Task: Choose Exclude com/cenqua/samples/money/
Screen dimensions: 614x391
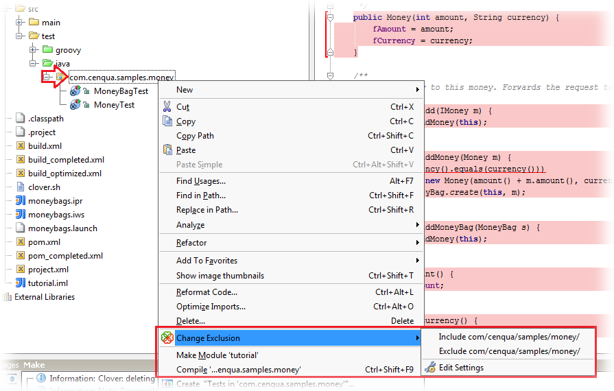Action: pyautogui.click(x=508, y=351)
